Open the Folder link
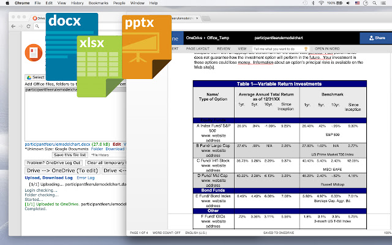This screenshot has height=245, width=392. [x=97, y=149]
